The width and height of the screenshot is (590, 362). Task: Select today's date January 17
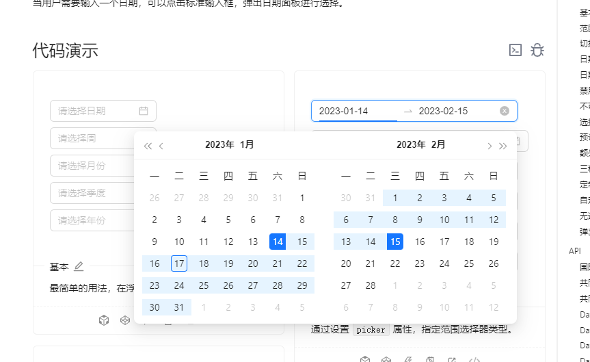(x=179, y=263)
